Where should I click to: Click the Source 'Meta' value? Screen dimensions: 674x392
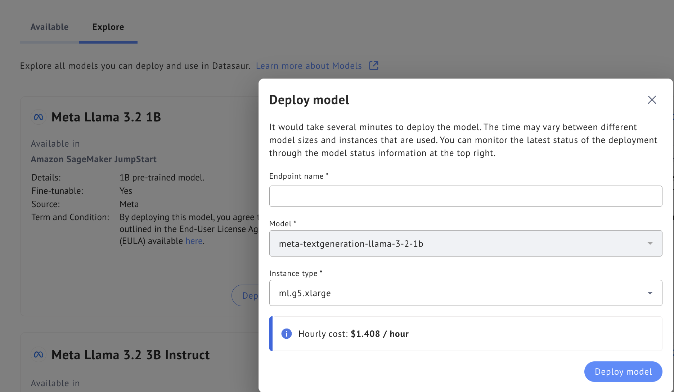129,204
